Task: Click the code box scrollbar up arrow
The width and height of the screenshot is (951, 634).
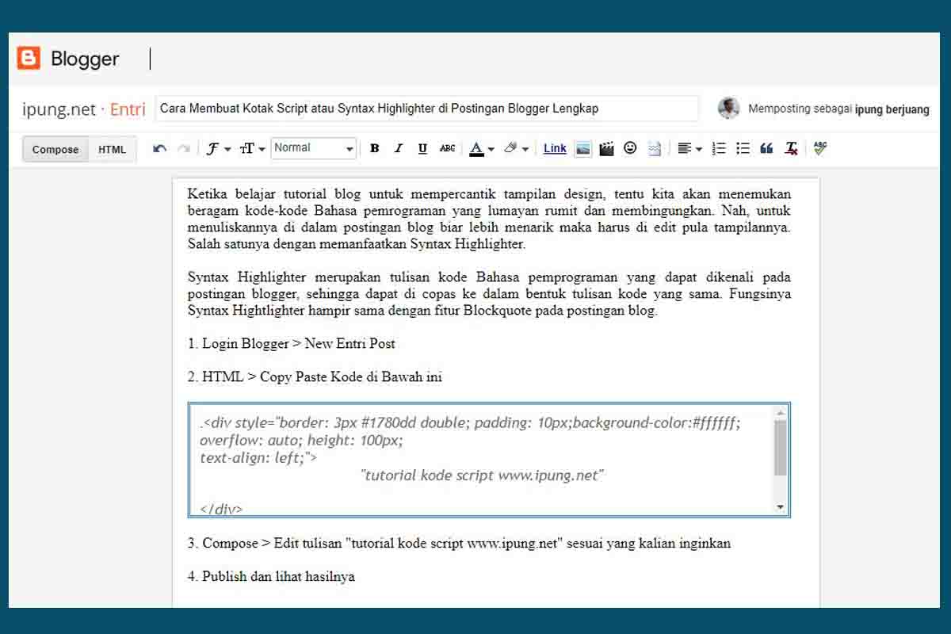Action: point(781,413)
